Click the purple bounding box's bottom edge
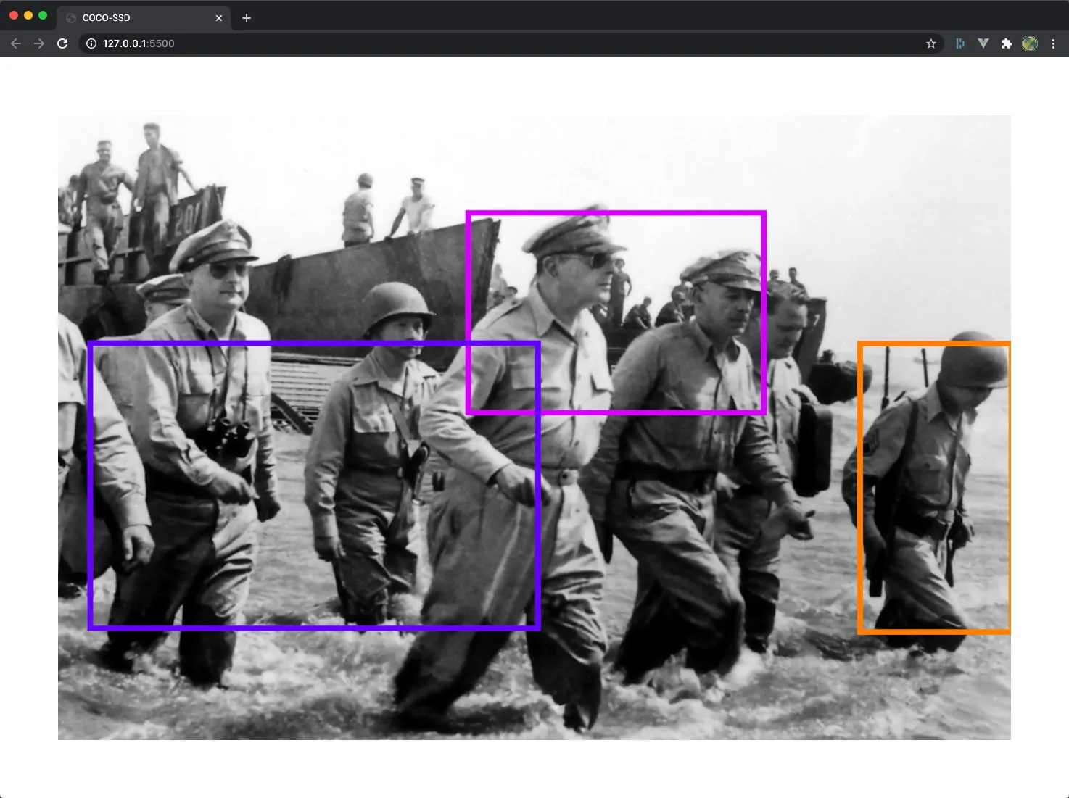Viewport: 1069px width, 798px height. 314,627
